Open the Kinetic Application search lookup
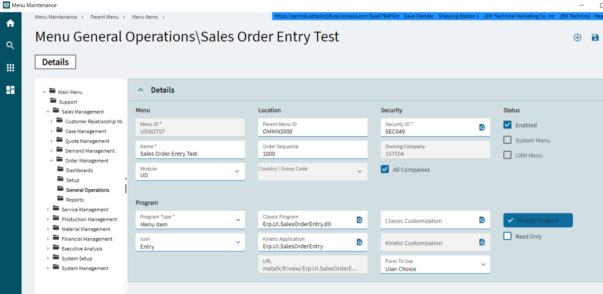Image resolution: width=603 pixels, height=294 pixels. (x=359, y=242)
